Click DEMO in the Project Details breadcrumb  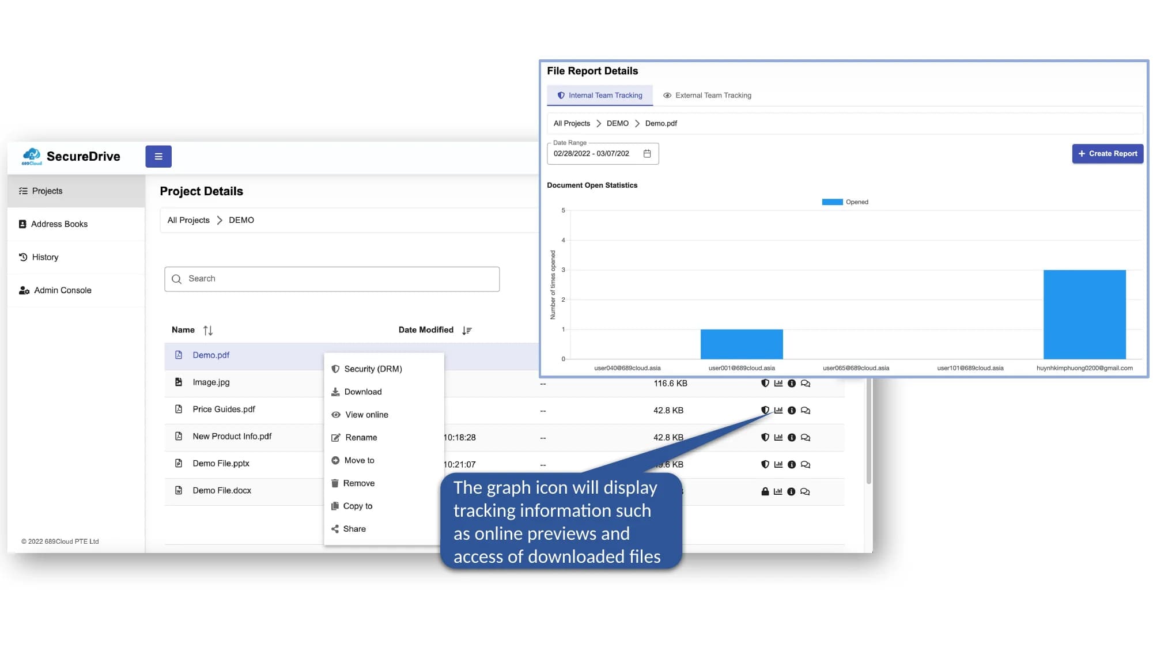pyautogui.click(x=241, y=220)
